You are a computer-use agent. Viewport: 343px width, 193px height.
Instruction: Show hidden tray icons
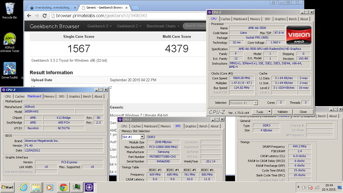point(299,187)
